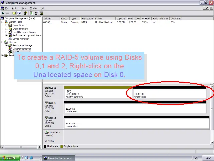Sort by the Capacity column header
214x161 pixels.
tap(121, 19)
